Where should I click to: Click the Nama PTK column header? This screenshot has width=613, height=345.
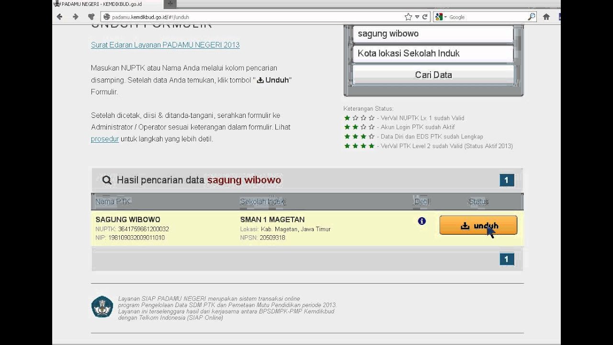tap(113, 202)
